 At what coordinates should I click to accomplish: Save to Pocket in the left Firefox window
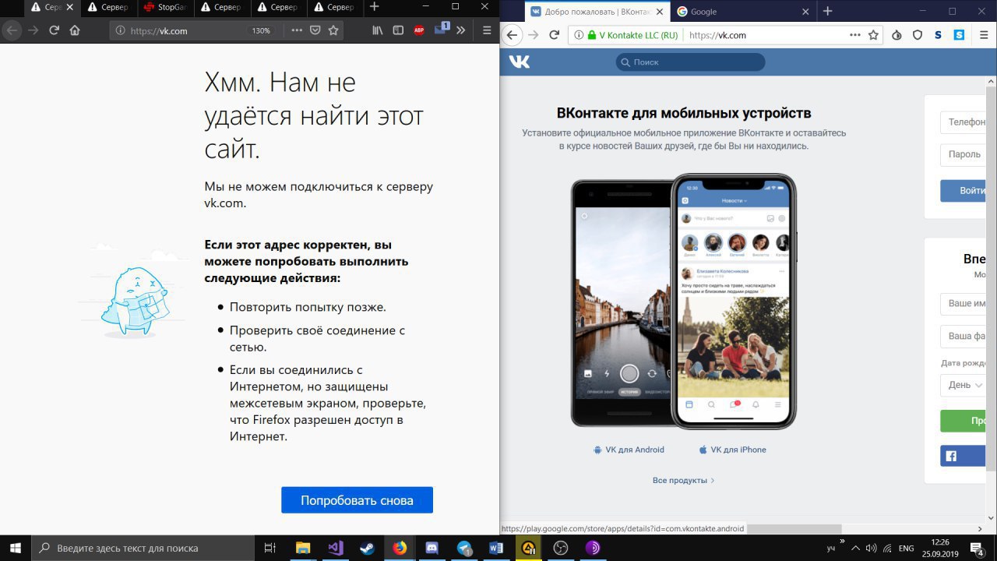(x=315, y=30)
